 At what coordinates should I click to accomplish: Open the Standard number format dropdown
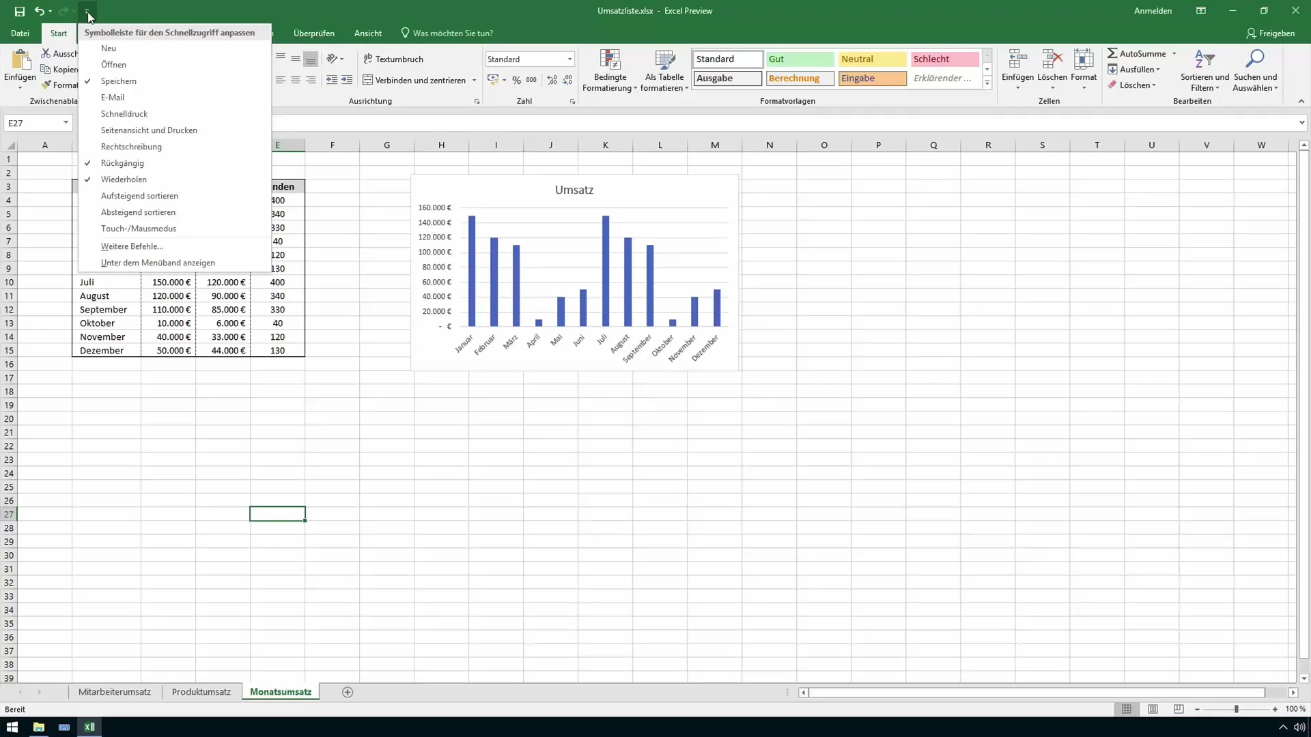pos(569,59)
